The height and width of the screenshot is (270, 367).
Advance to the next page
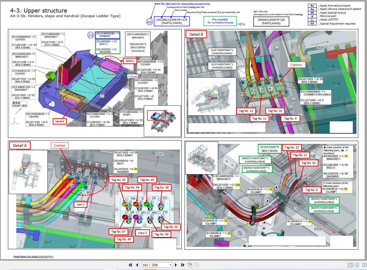[176, 265]
